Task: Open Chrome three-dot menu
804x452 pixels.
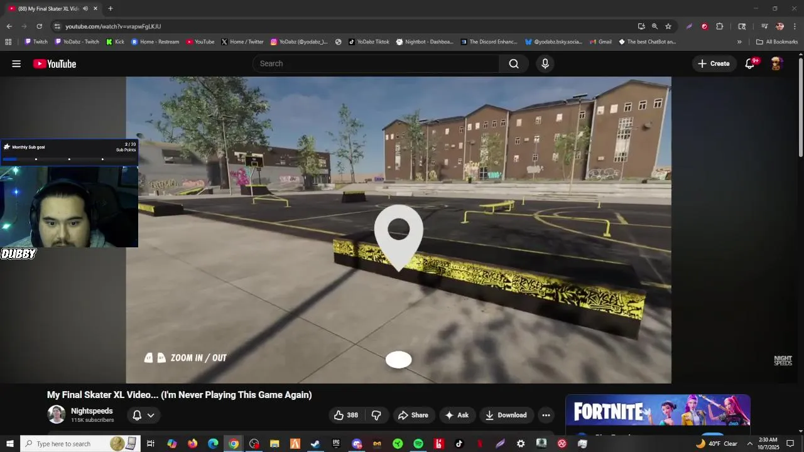Action: (x=795, y=26)
